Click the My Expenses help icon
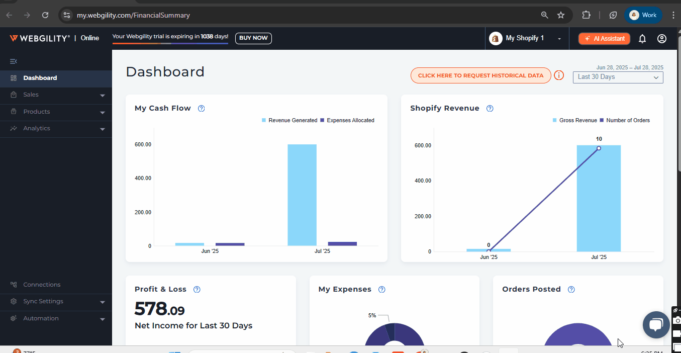The image size is (681, 353). point(382,289)
